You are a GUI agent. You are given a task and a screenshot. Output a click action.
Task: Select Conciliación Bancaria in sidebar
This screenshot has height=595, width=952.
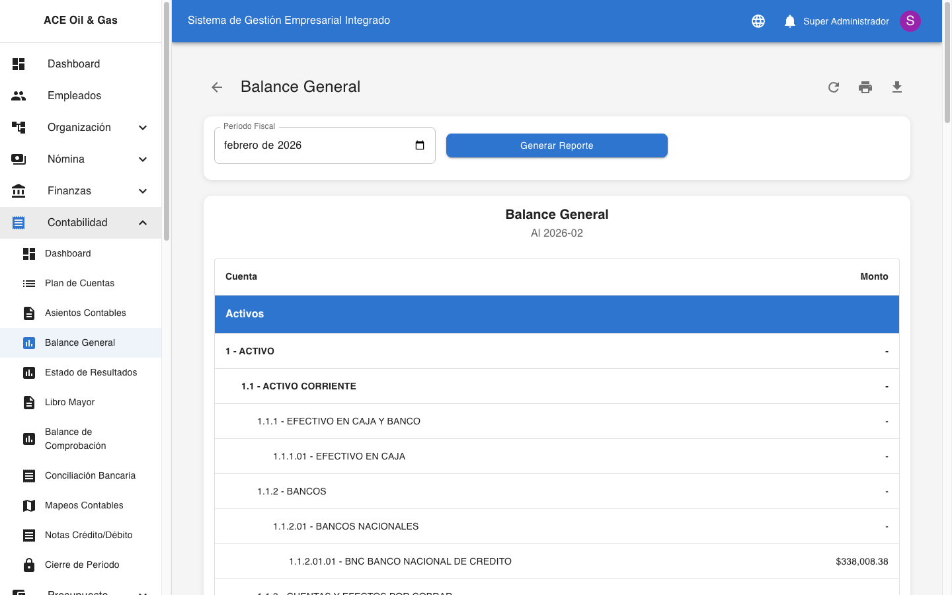pyautogui.click(x=90, y=475)
